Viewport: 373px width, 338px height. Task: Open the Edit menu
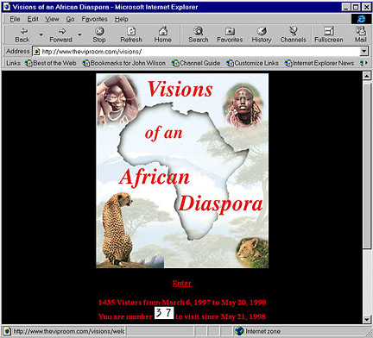(x=33, y=19)
